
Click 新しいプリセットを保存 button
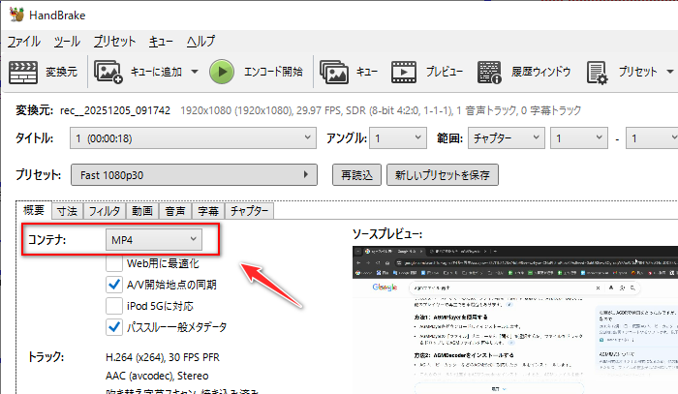pos(443,175)
